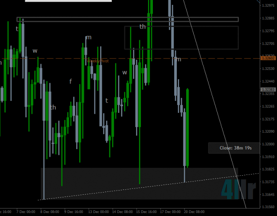This screenshot has width=277, height=216.
Task: Click the 1.32265 price axis label
Action: [x=268, y=106]
